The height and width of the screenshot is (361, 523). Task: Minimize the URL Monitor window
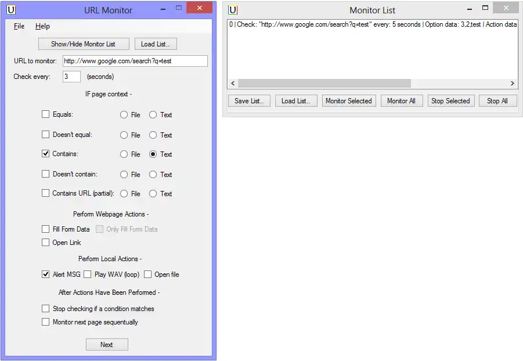click(x=163, y=9)
